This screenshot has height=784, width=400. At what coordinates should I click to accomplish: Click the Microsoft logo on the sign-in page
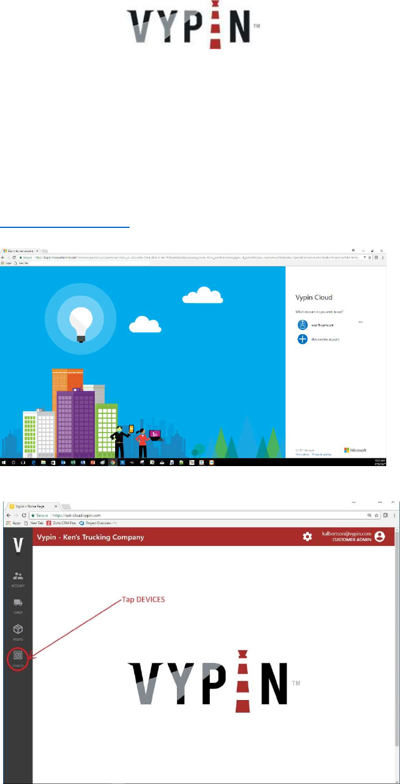(x=355, y=450)
